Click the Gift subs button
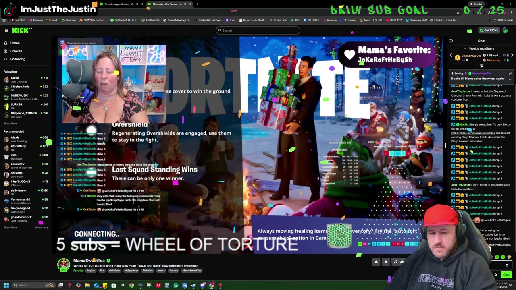 399,262
